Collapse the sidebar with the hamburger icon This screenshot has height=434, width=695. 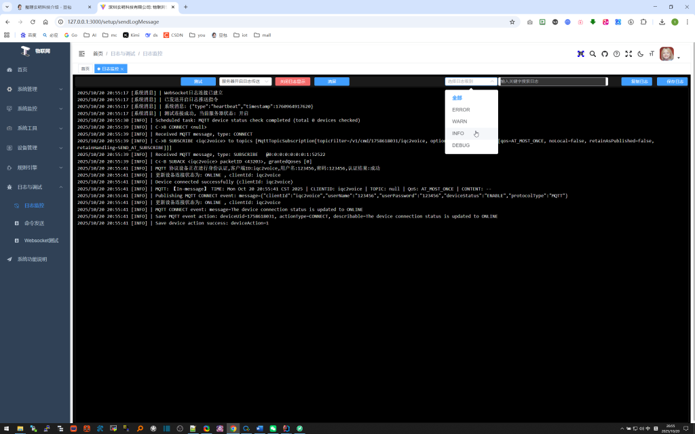click(81, 54)
